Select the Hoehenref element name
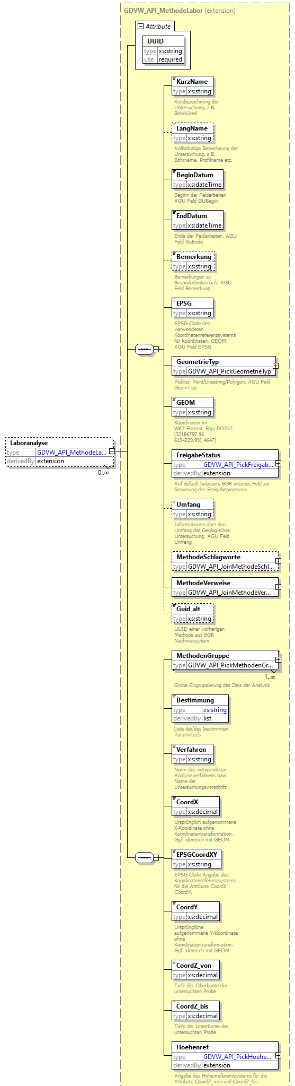The height and width of the screenshot is (1086, 295). 192,1047
